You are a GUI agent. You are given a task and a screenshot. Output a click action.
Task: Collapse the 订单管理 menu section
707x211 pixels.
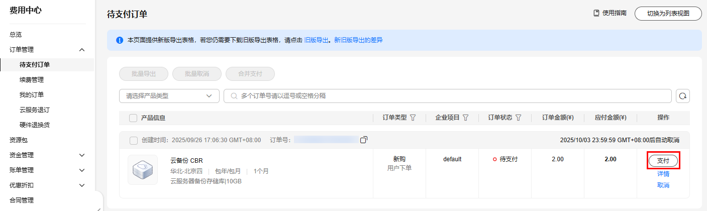[x=82, y=50]
